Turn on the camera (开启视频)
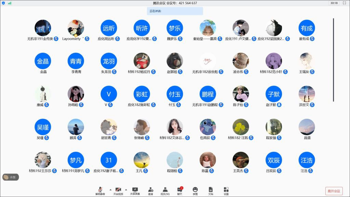Image resolution: width=350 pixels, height=197 pixels. coord(118,191)
